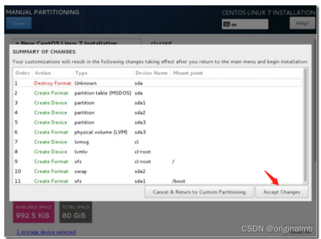
Task: Select row 10 swap sda2
Action: pos(158,171)
